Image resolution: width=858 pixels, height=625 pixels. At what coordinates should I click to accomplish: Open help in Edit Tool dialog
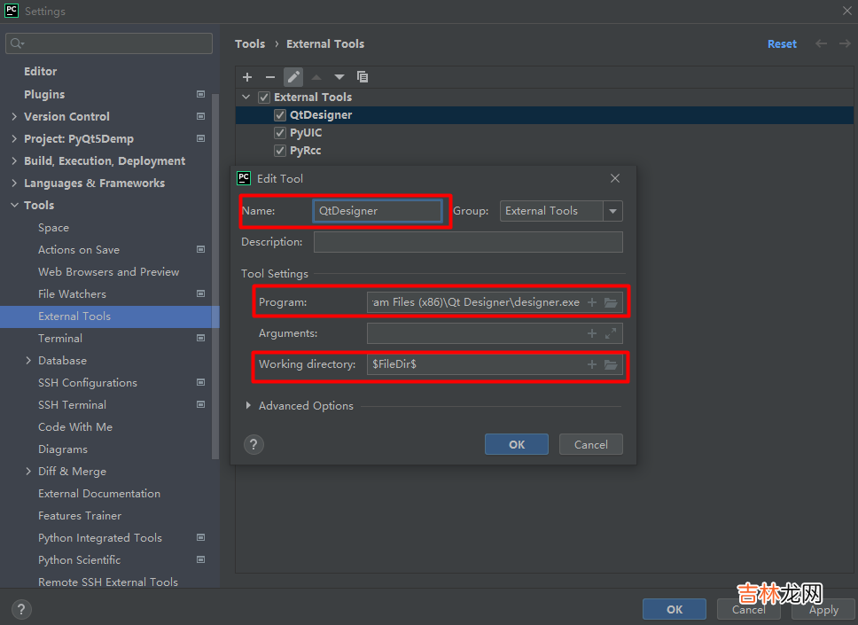(x=253, y=444)
